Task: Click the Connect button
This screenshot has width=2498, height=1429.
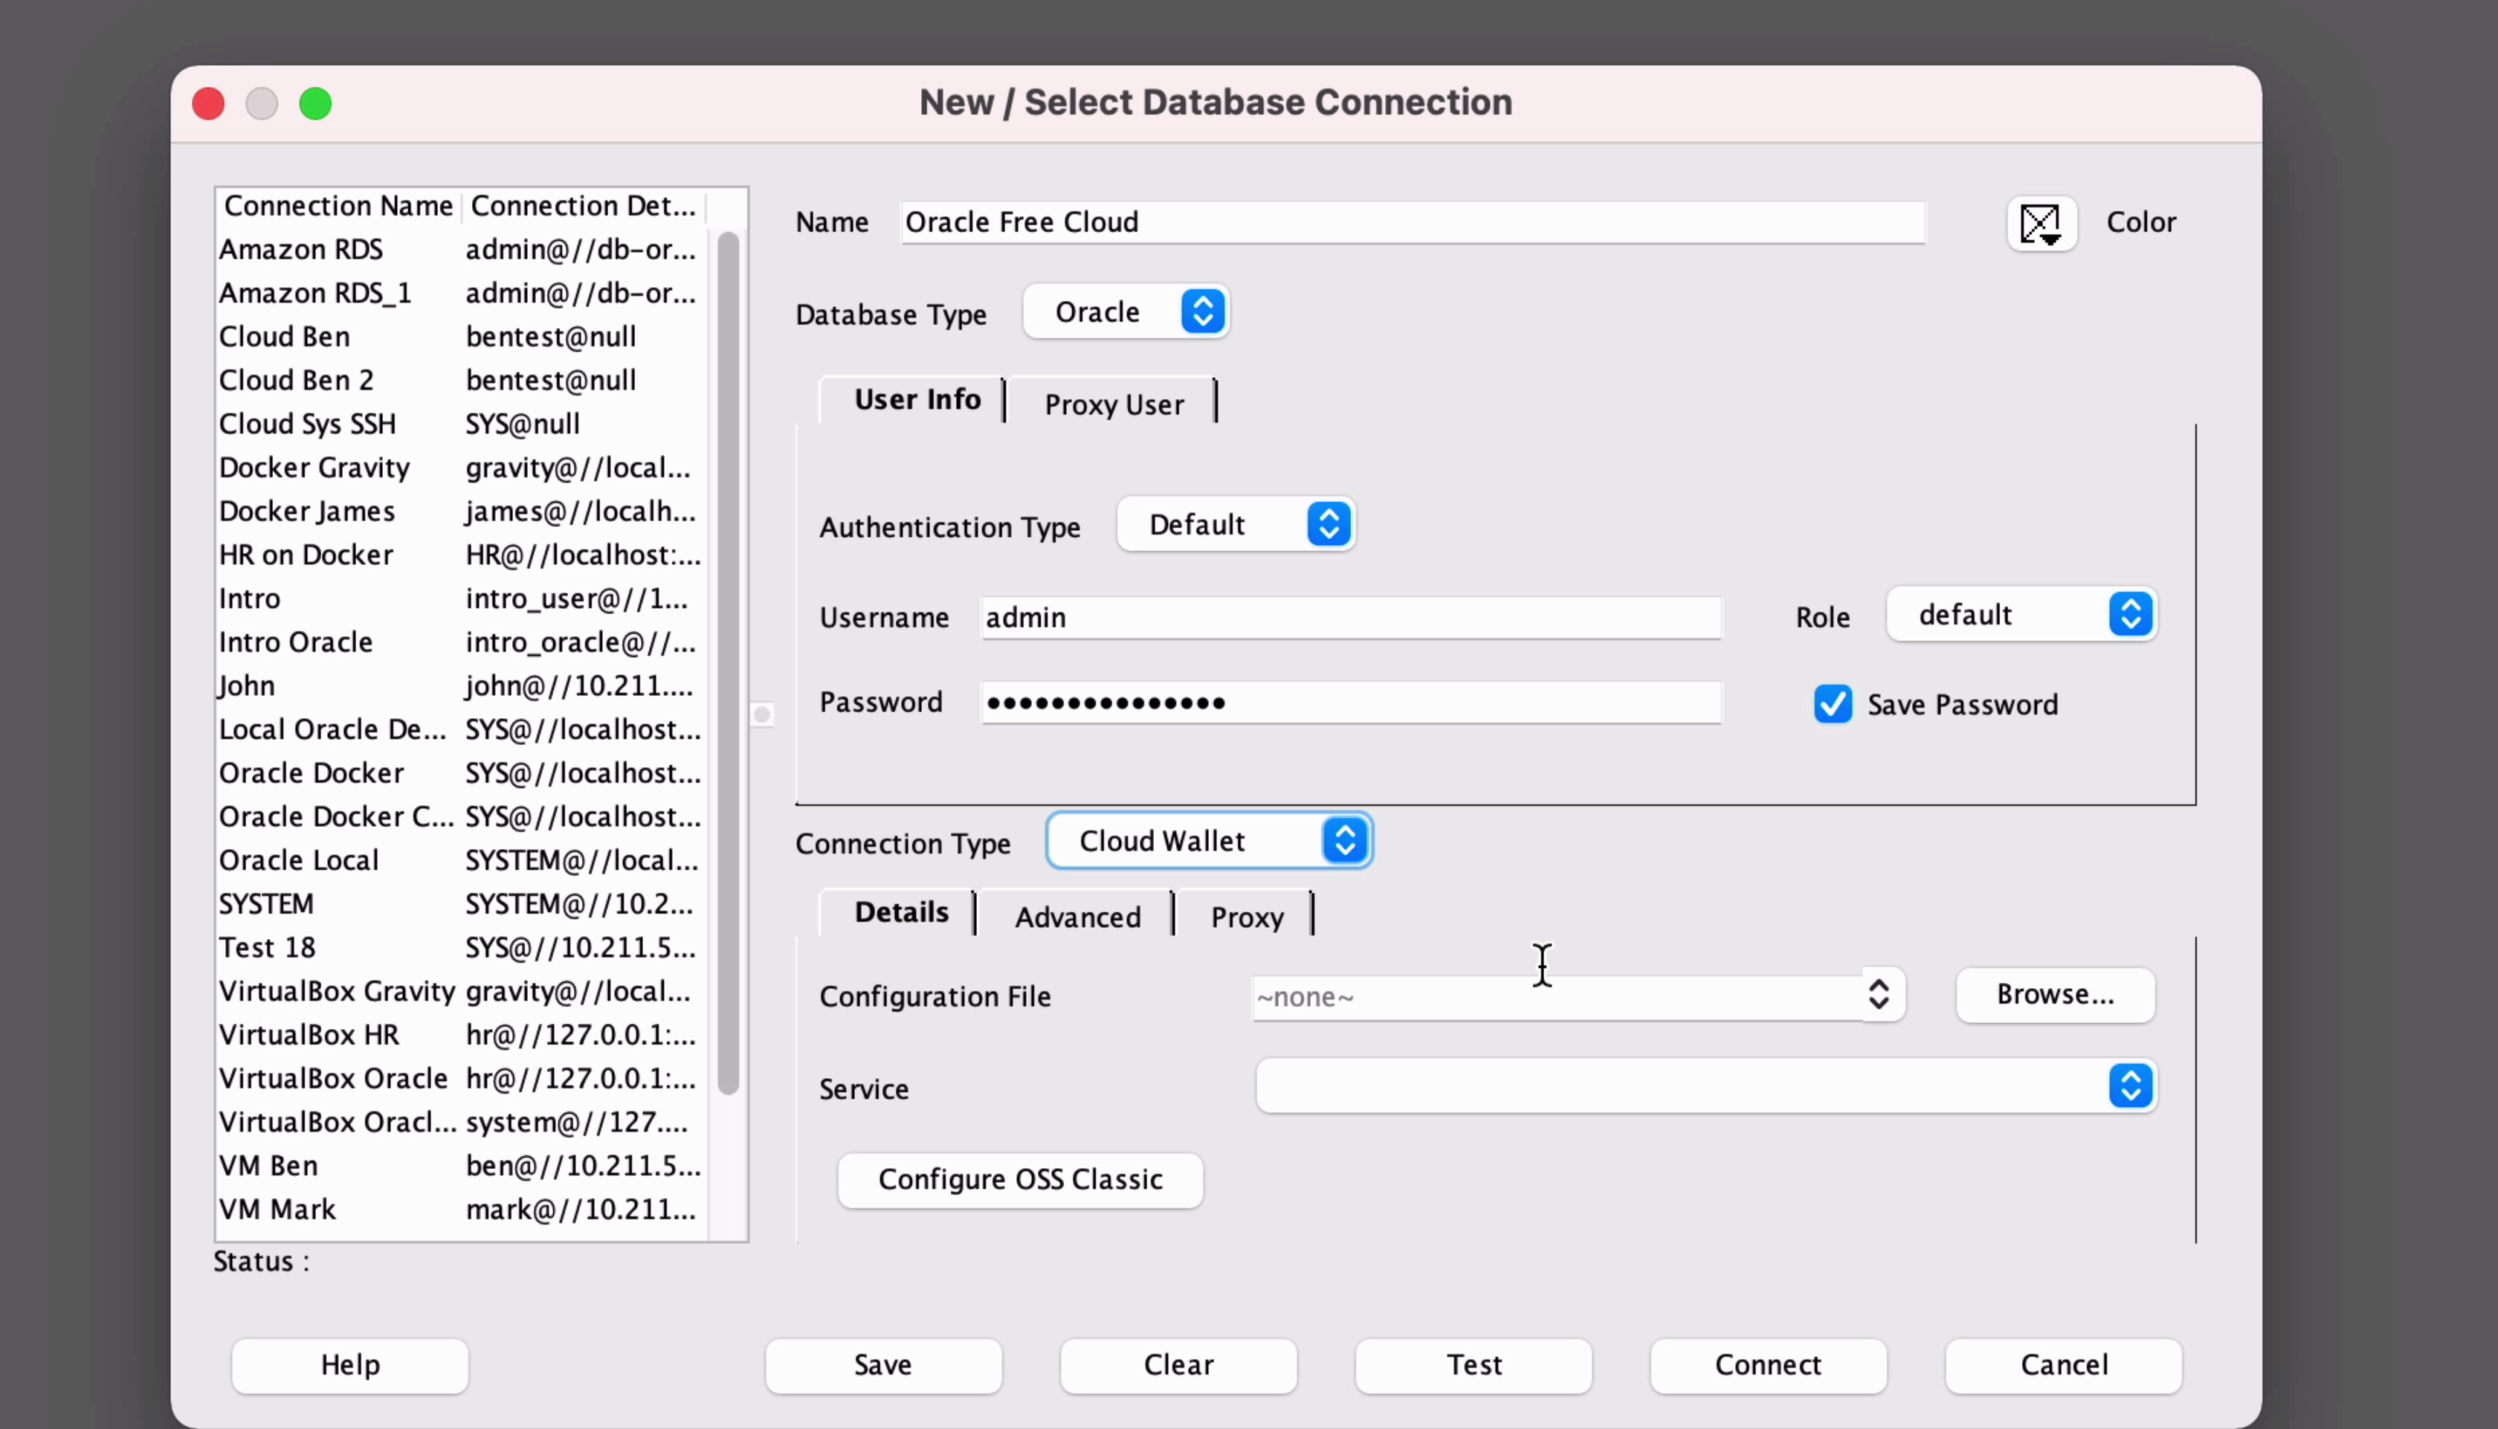Action: point(1767,1364)
